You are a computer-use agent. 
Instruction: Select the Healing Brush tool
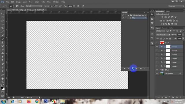pos(3,35)
